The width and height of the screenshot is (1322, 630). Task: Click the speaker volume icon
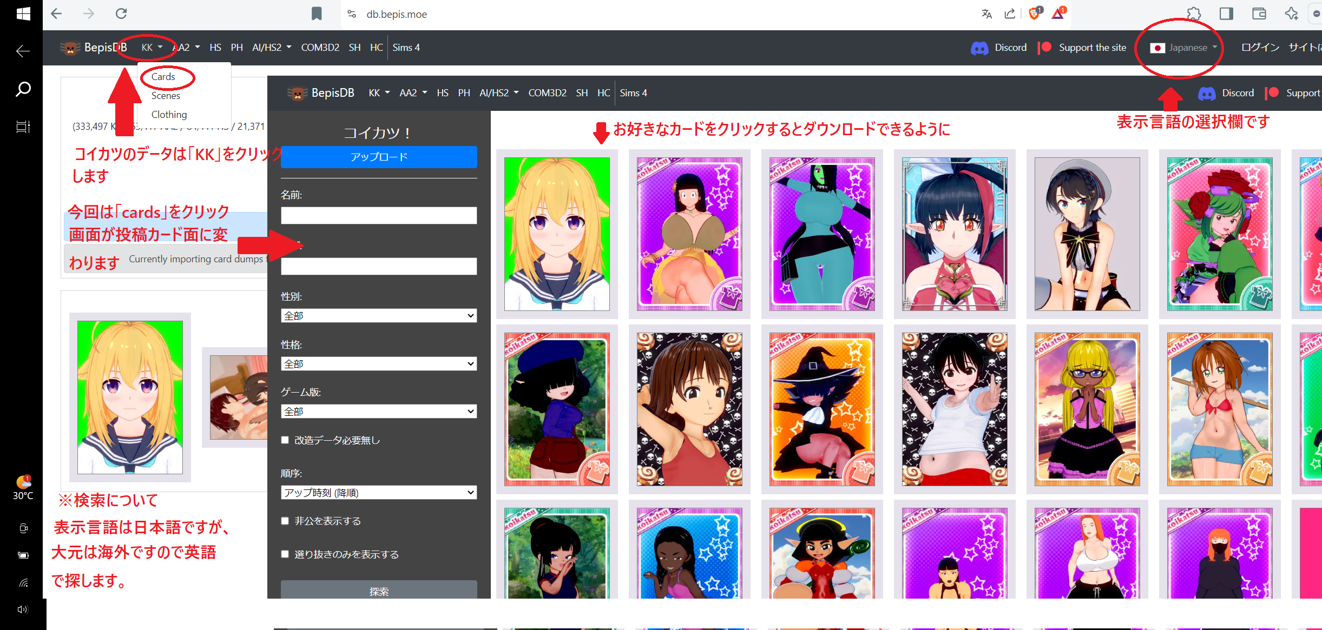tap(23, 609)
